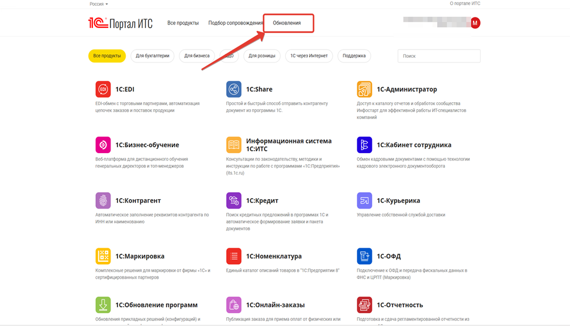Open the О портале ИТС link
Screen dimensions: 570x326
tap(465, 4)
